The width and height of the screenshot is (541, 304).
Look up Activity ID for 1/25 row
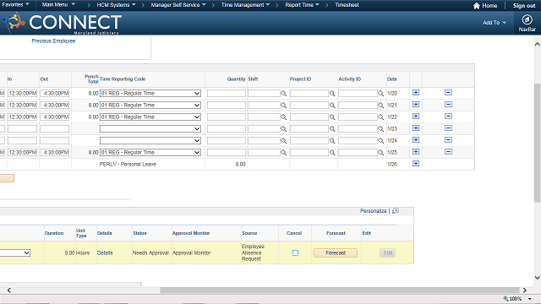(x=381, y=153)
